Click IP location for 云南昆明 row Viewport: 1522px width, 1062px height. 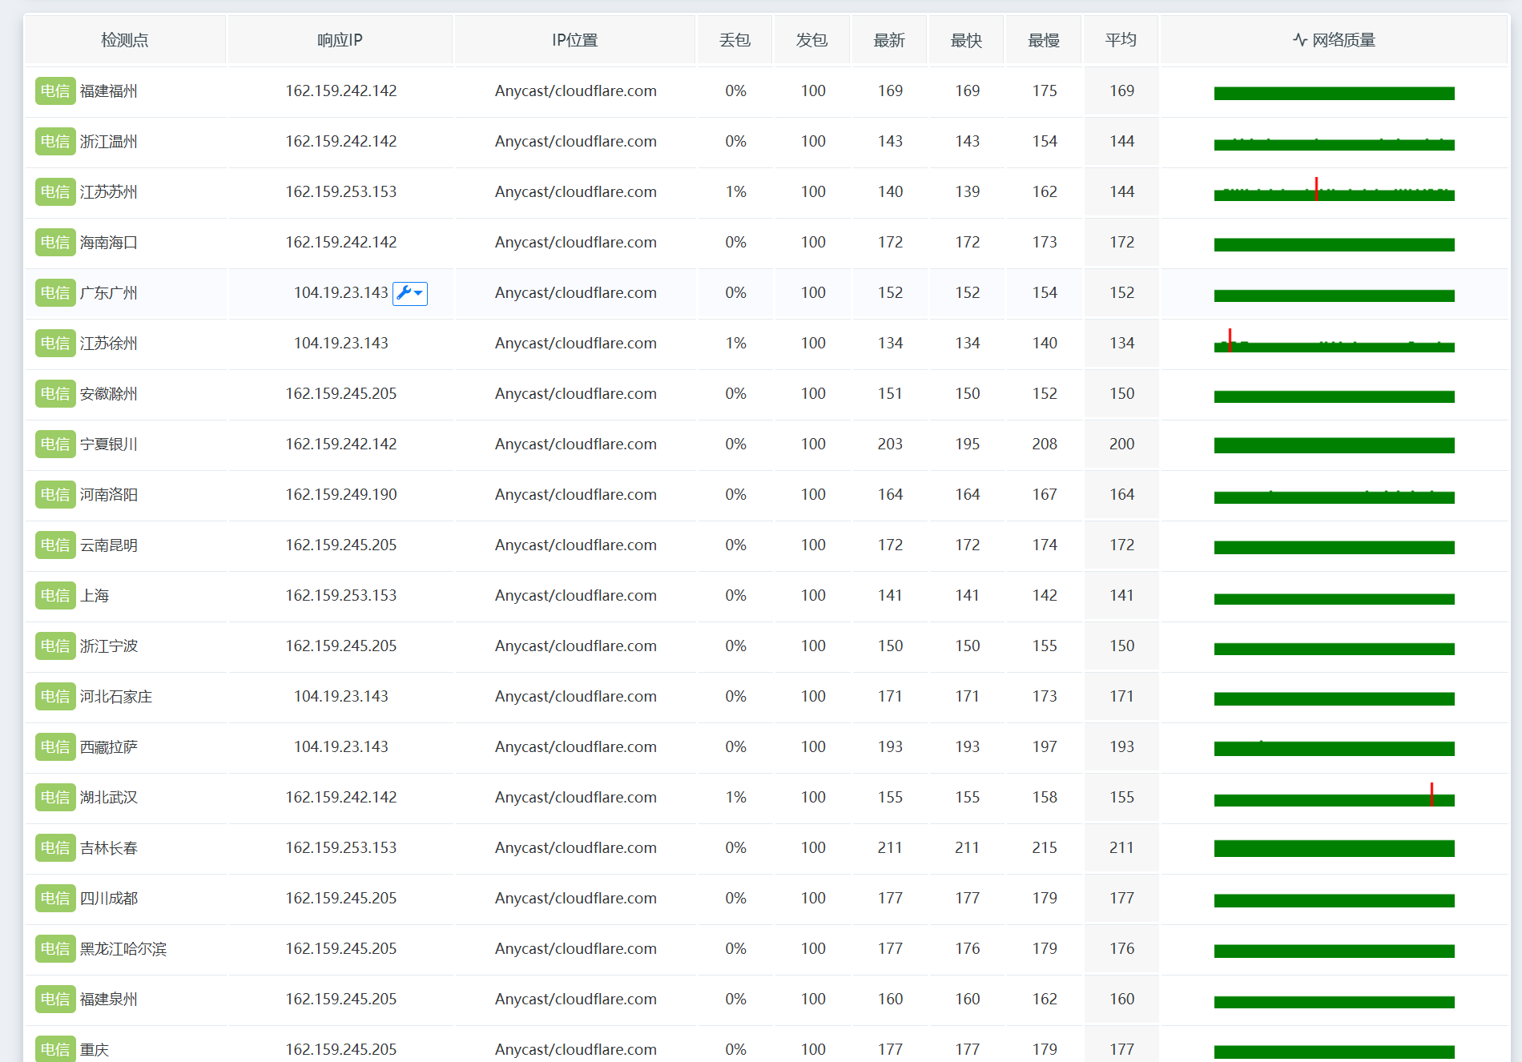[x=576, y=545]
